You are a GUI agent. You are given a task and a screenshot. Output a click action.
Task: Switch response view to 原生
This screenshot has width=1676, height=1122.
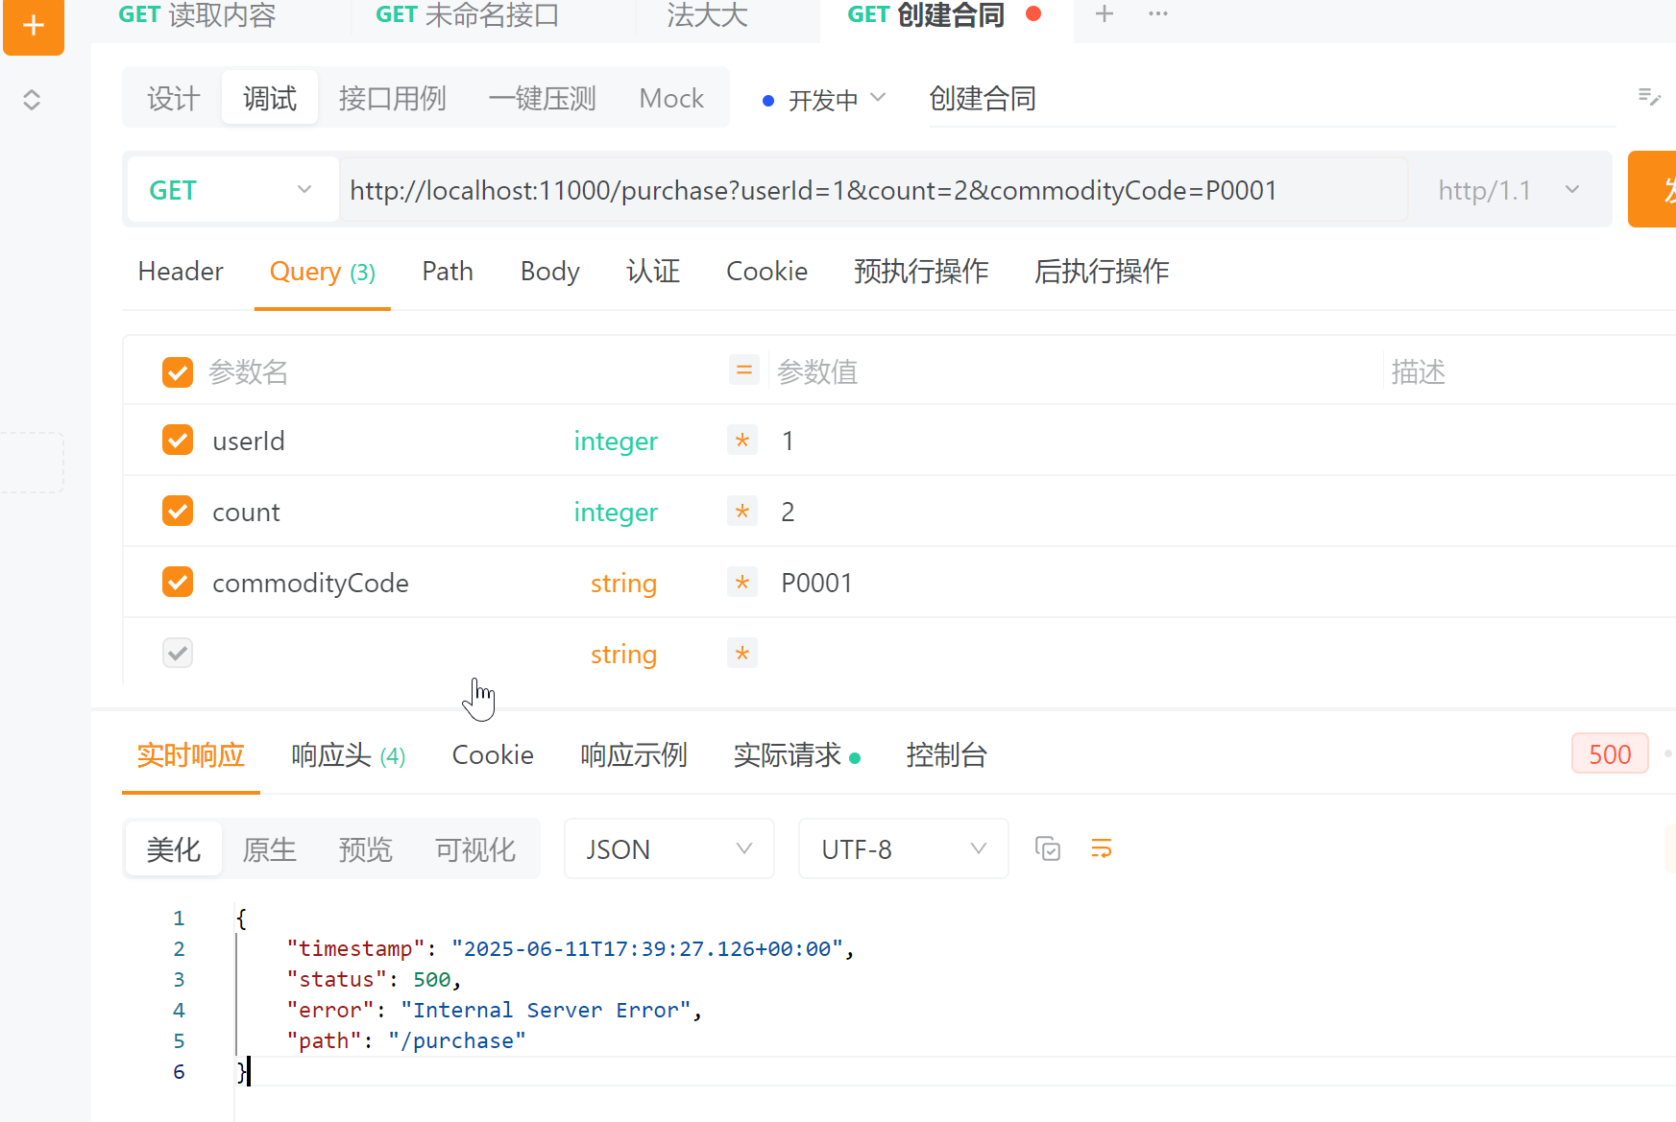(x=269, y=849)
